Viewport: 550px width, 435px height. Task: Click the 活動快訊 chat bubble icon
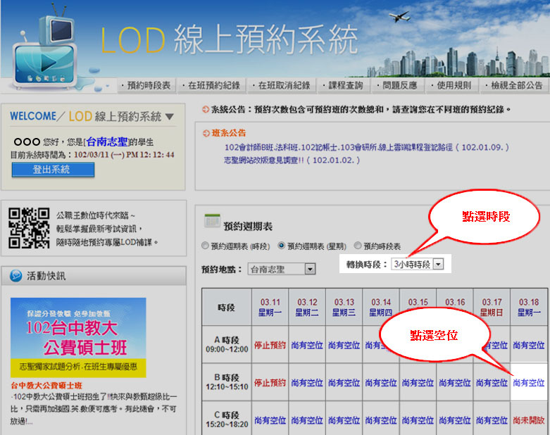tap(15, 276)
